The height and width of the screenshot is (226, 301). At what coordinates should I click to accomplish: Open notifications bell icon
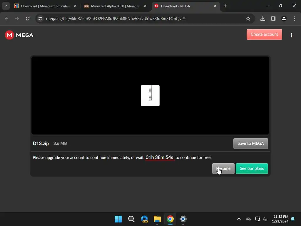(293, 219)
